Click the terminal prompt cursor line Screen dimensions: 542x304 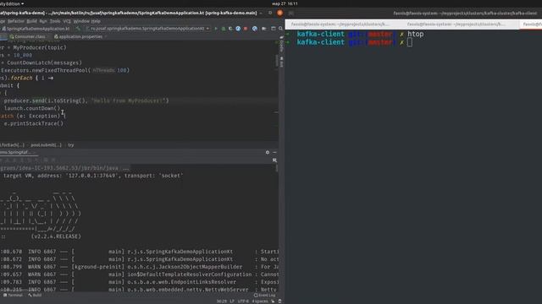[355, 42]
